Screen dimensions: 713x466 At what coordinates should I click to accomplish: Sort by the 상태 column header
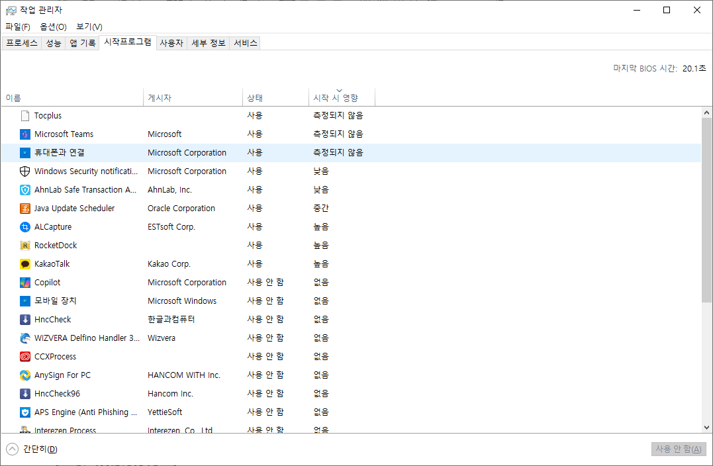coord(275,98)
